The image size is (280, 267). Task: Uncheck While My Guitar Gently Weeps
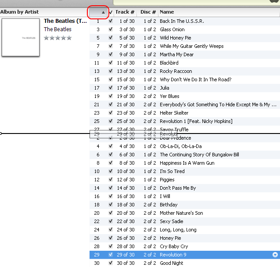[x=111, y=46]
